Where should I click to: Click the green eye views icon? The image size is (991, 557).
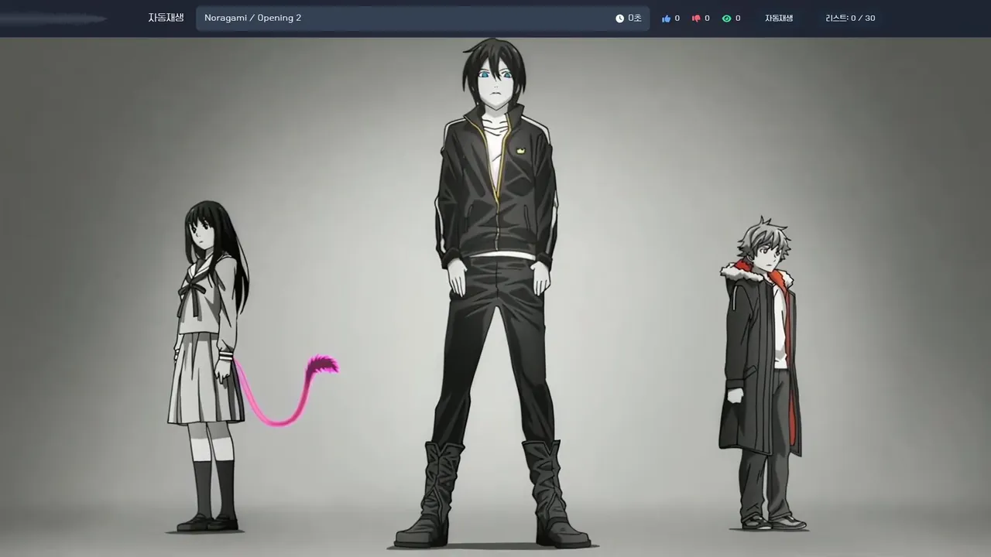726,19
